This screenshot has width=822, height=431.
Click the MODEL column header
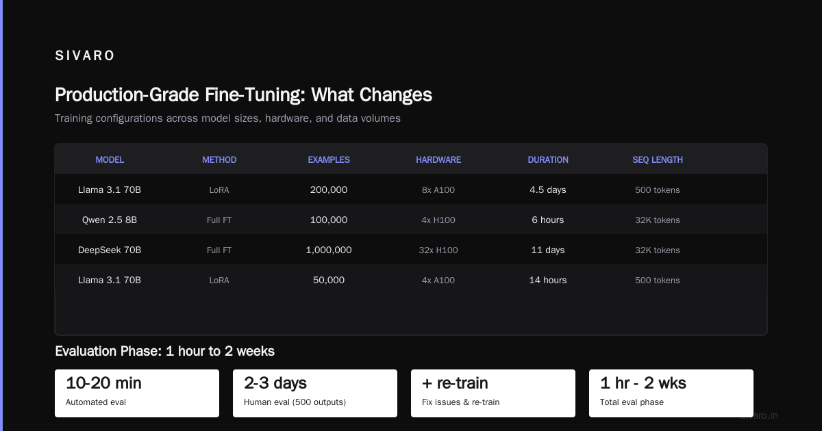click(x=110, y=159)
